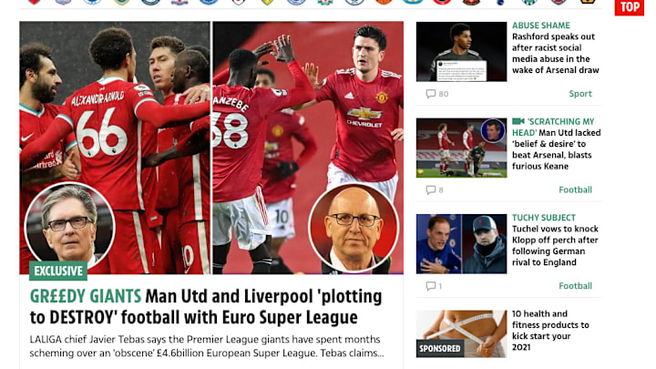Image resolution: width=656 pixels, height=369 pixels.
Task: Click the Arsenal match thumbnail with Keane inset
Action: tap(461, 148)
